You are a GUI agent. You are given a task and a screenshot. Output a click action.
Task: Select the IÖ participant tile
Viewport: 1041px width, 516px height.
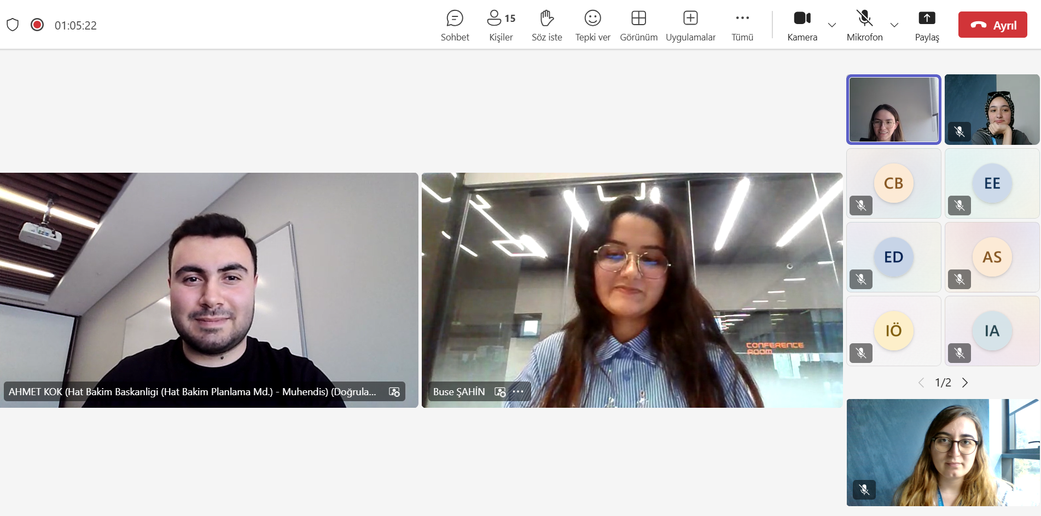(893, 331)
